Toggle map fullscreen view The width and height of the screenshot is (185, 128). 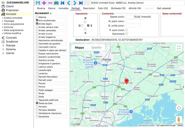pos(179,48)
